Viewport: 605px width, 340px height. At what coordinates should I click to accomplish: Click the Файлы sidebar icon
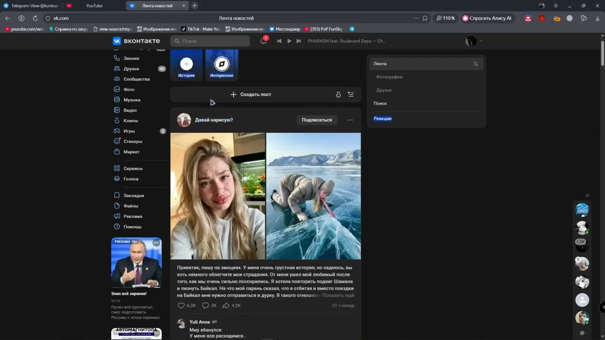[117, 206]
